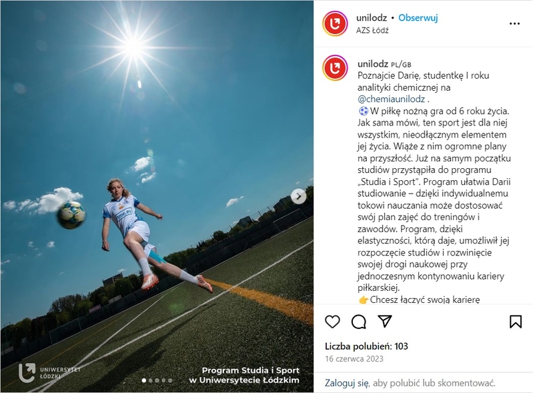Open comments via speech bubble icon

[359, 322]
